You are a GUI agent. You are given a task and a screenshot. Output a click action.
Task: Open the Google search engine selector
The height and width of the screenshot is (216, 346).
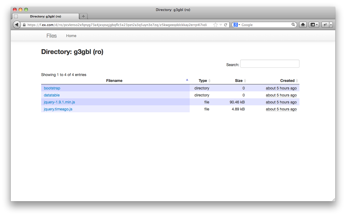(x=236, y=25)
